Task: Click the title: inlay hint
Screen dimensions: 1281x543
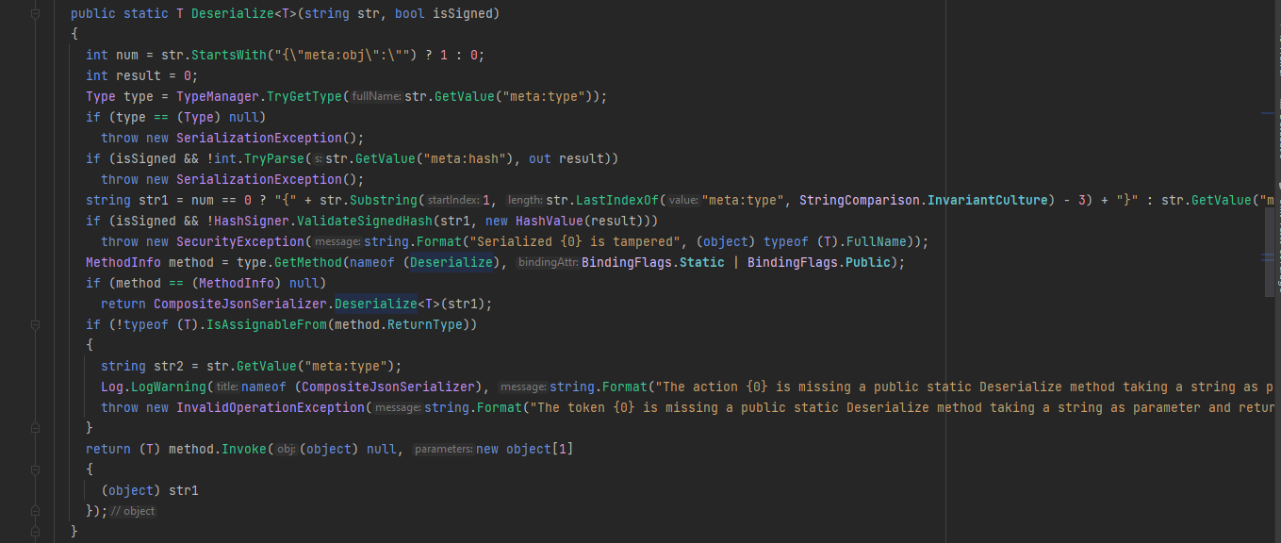Action: 226,387
